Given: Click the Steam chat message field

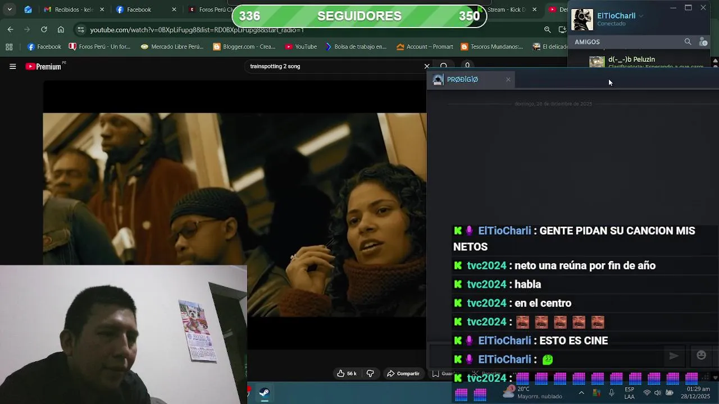Looking at the screenshot, I should pyautogui.click(x=548, y=356).
